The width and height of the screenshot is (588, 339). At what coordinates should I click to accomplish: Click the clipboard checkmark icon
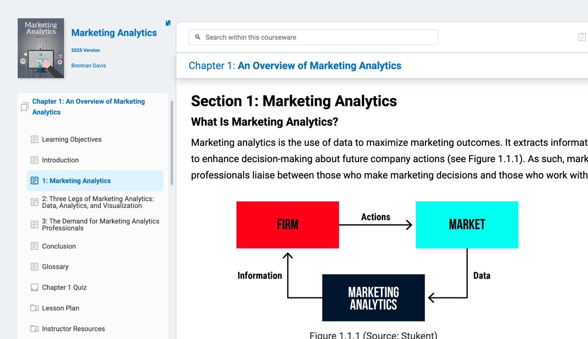582,37
